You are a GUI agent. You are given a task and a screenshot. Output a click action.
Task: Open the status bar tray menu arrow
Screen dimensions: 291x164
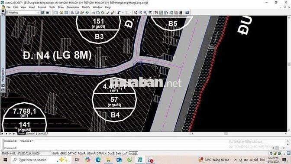(285, 154)
